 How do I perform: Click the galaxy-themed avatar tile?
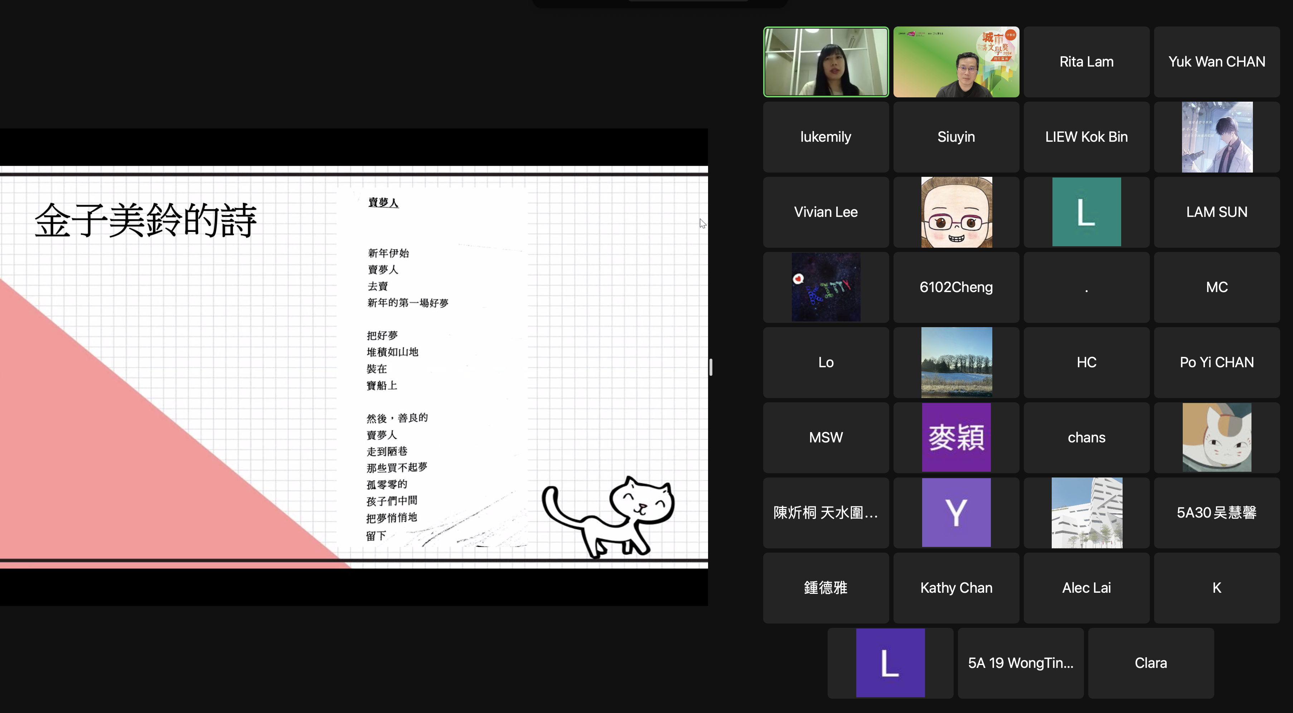(x=826, y=286)
